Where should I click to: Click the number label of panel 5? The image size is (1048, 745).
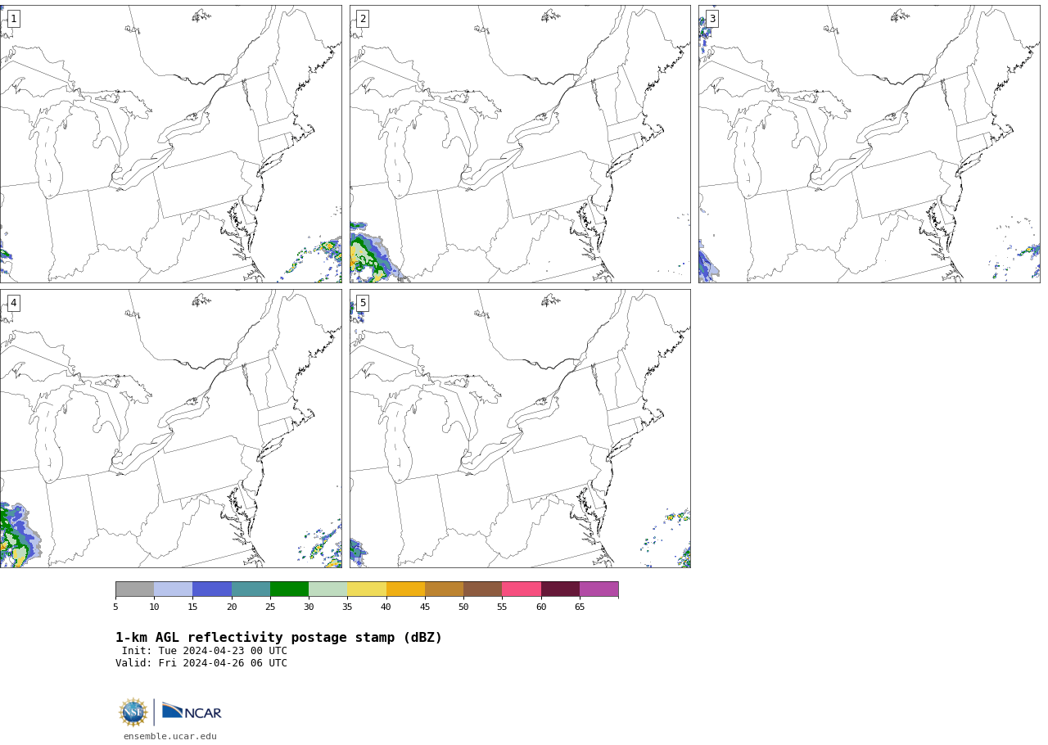[363, 303]
